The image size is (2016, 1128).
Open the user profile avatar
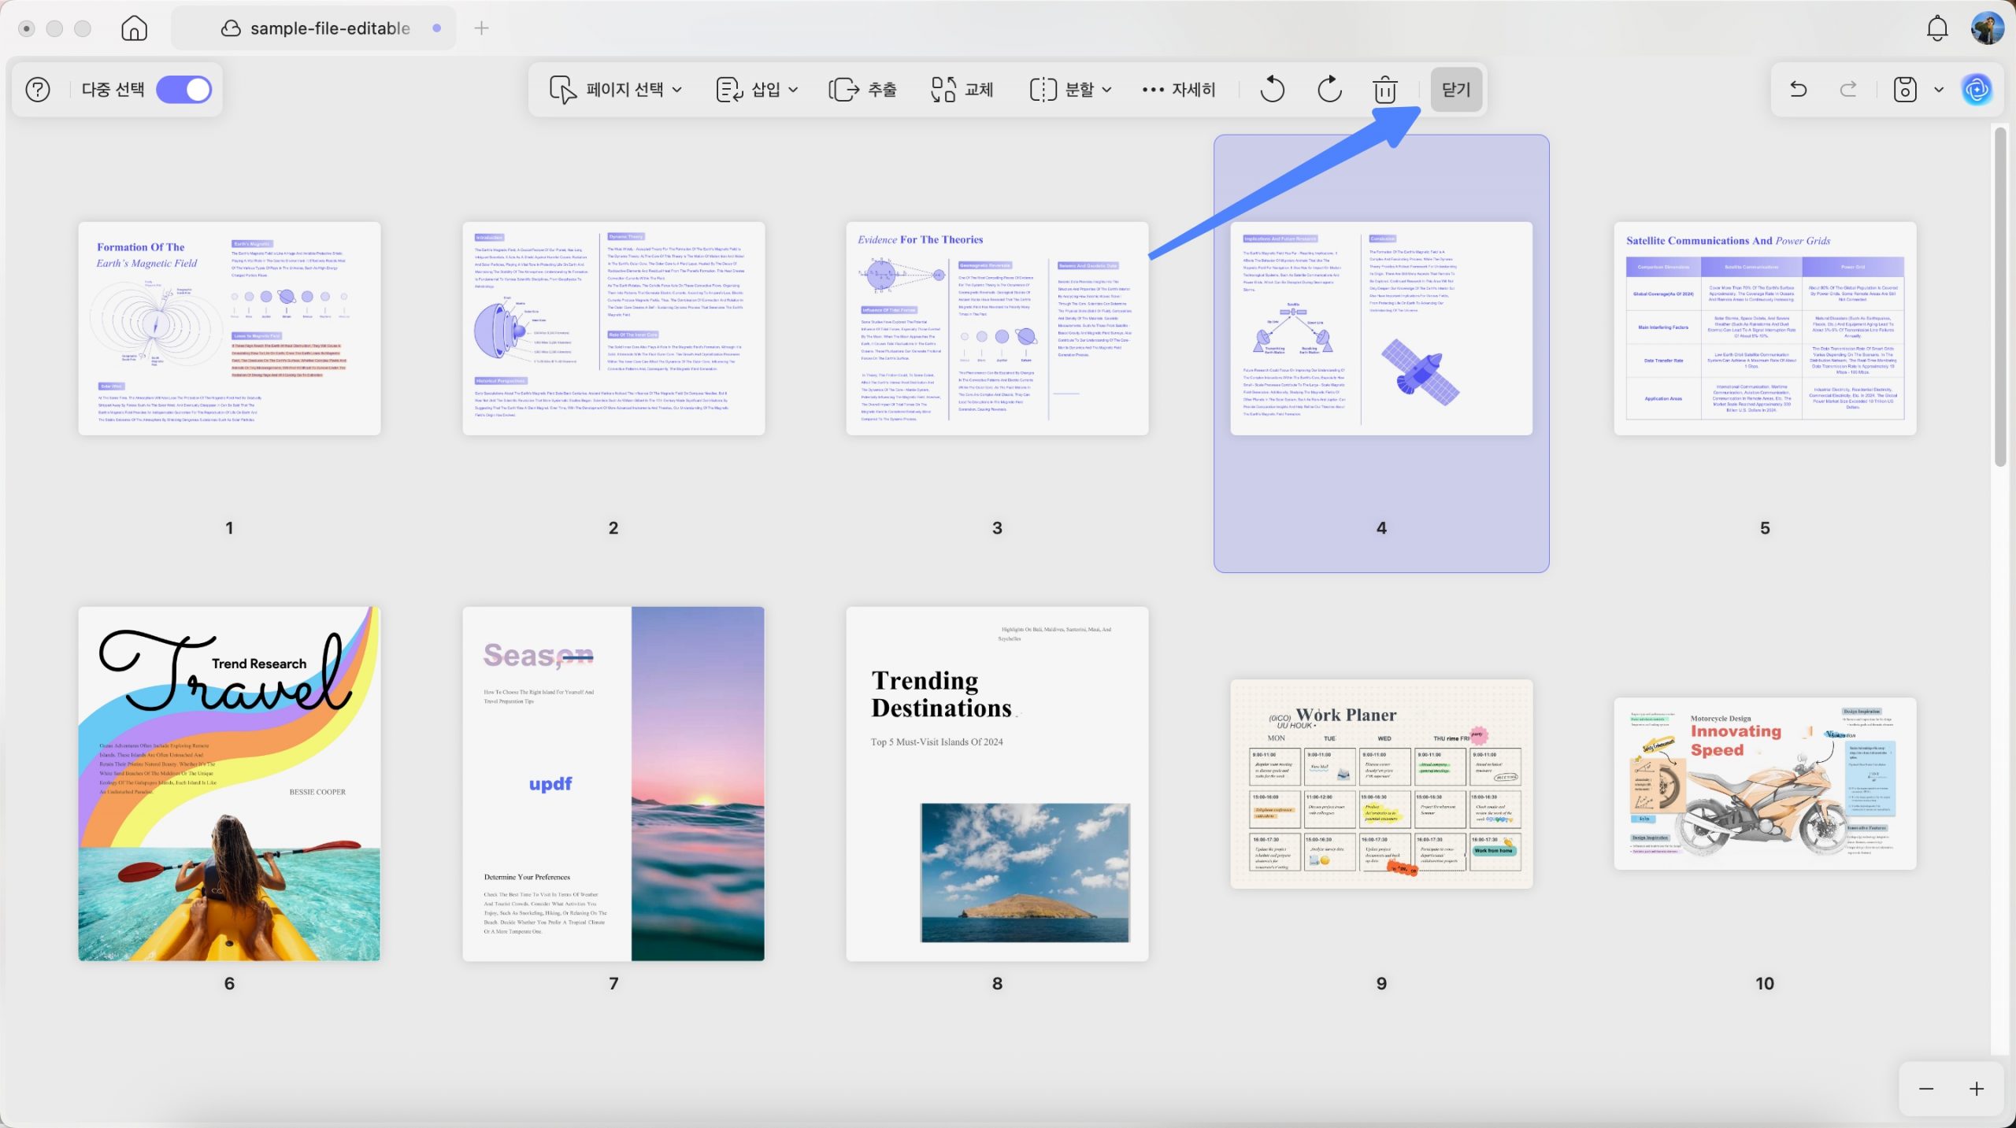[x=1988, y=28]
